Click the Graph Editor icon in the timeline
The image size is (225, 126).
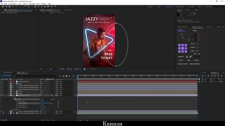pyautogui.click(x=73, y=76)
